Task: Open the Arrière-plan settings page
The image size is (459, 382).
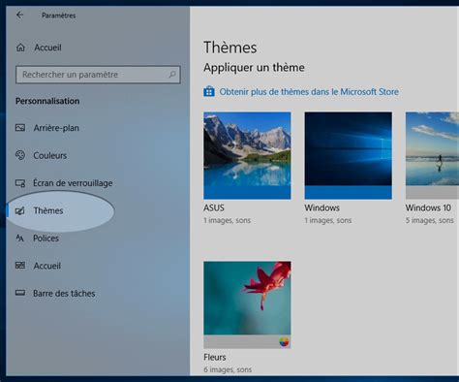Action: (56, 128)
